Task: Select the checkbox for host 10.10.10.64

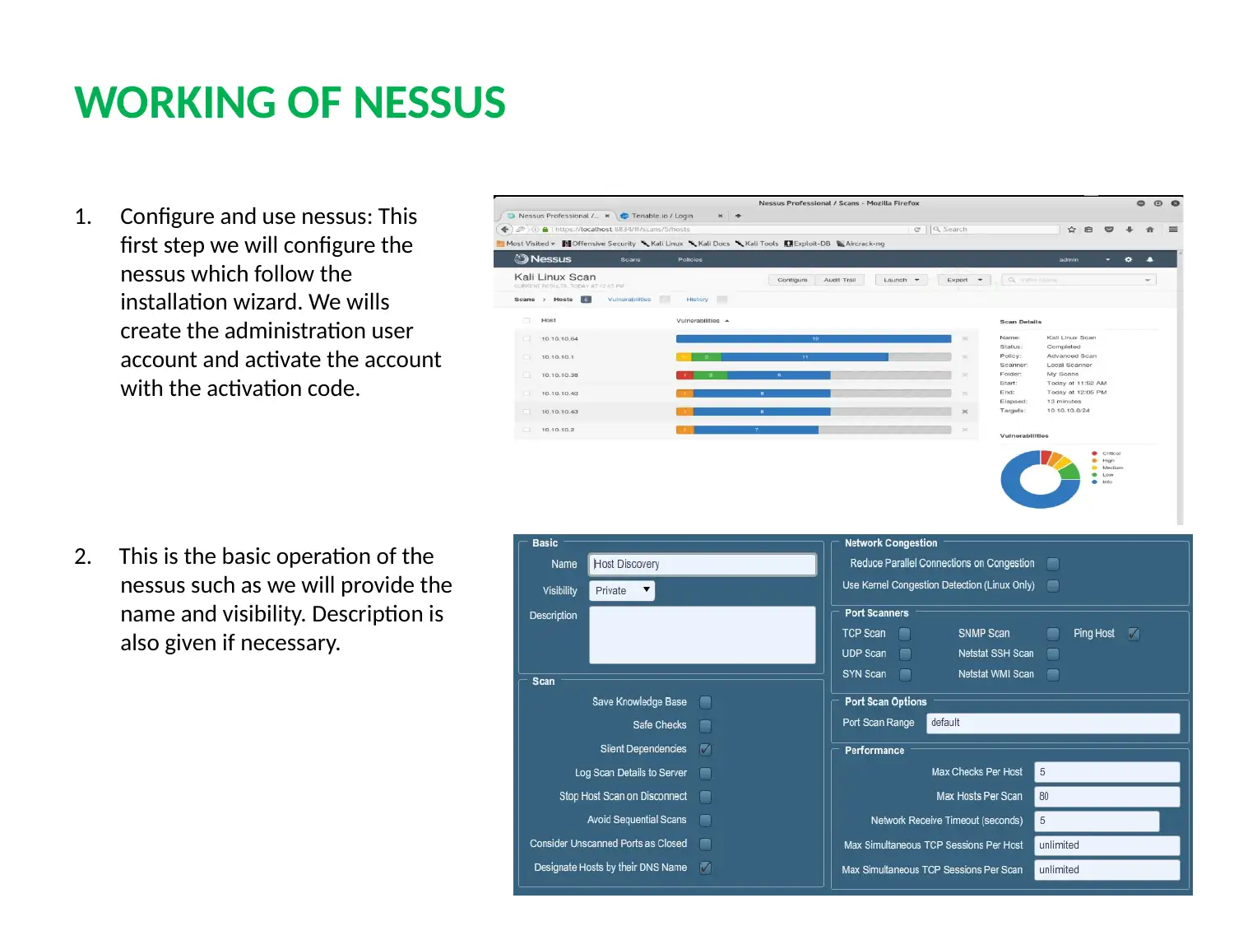Action: pyautogui.click(x=527, y=338)
